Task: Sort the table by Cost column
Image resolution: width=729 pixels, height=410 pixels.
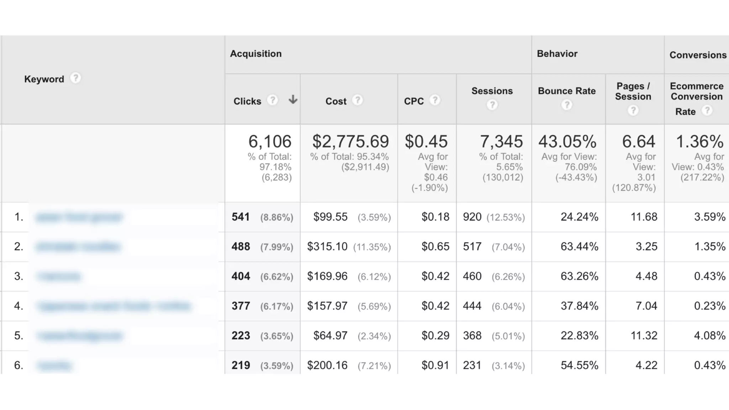Action: coord(336,101)
